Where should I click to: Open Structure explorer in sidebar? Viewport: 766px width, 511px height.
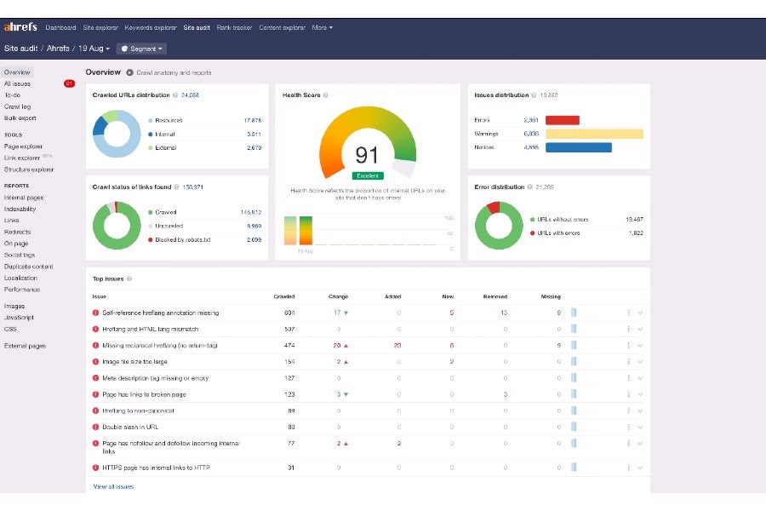tap(29, 169)
